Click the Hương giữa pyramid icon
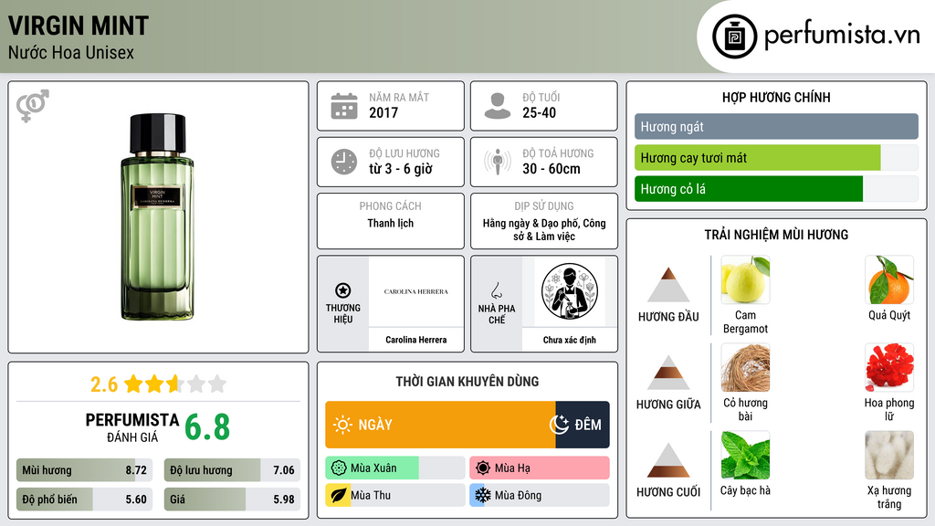The height and width of the screenshot is (526, 935). pyautogui.click(x=668, y=373)
